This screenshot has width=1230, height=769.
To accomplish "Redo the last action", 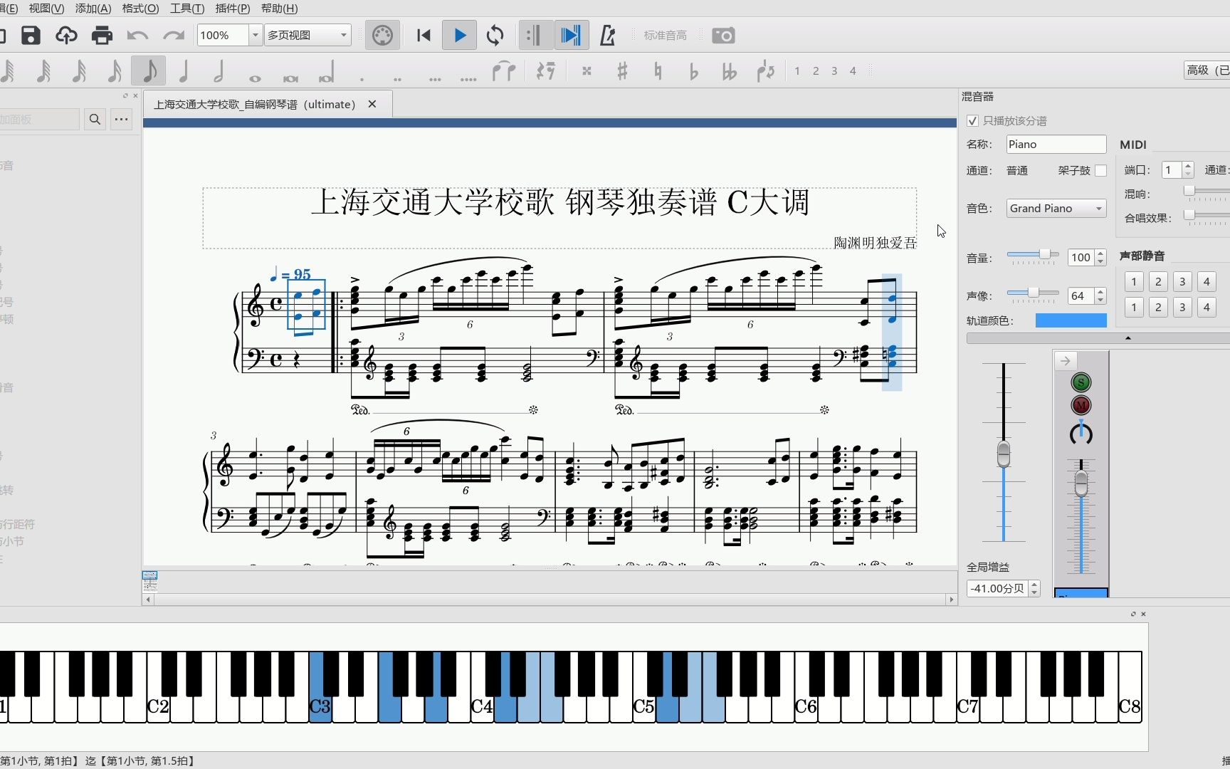I will point(174,35).
